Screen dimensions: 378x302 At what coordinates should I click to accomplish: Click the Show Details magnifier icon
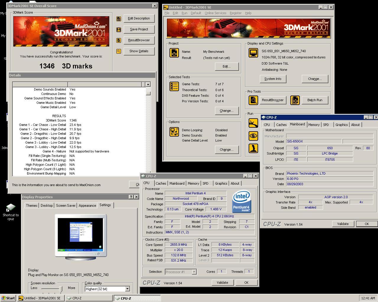click(x=119, y=51)
